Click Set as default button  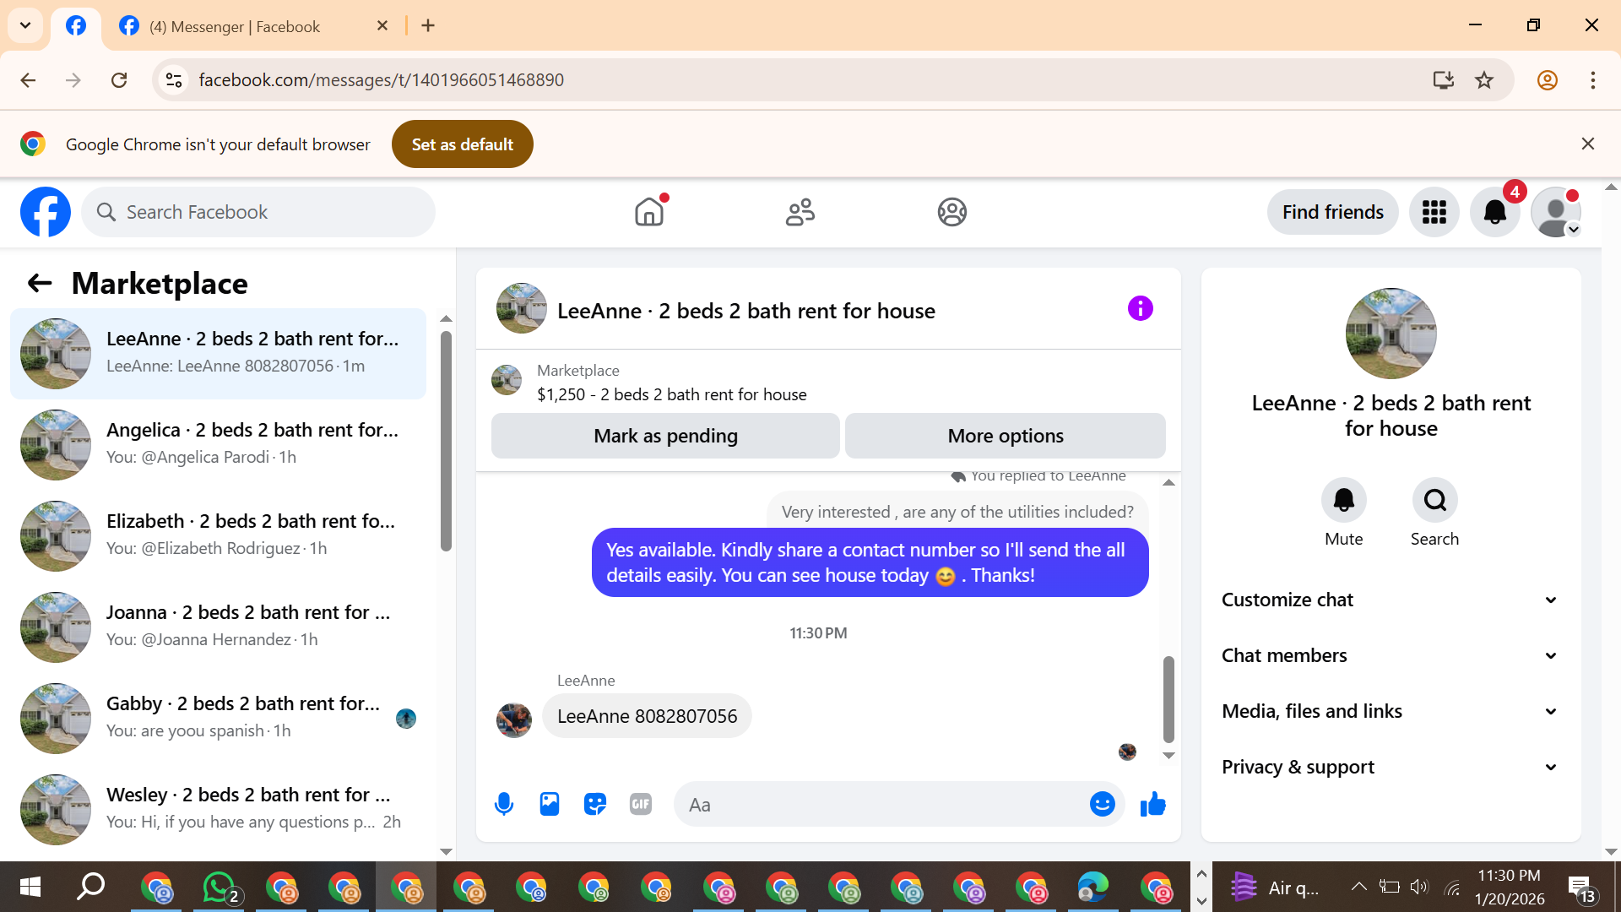pyautogui.click(x=462, y=144)
